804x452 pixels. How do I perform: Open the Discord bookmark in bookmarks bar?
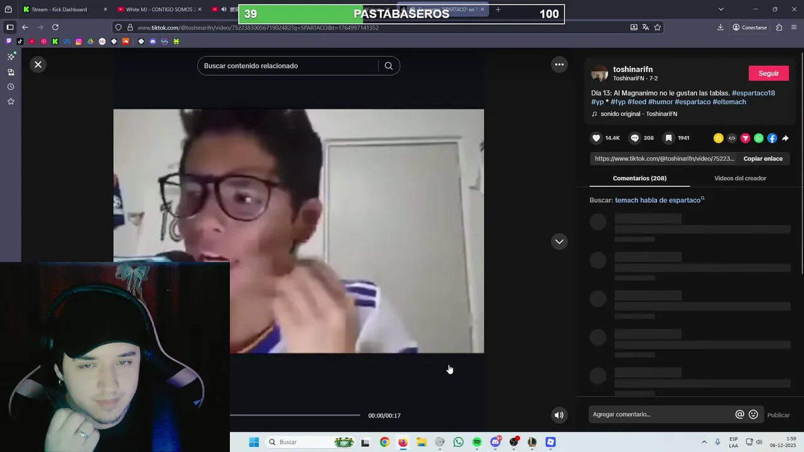pyautogui.click(x=153, y=41)
